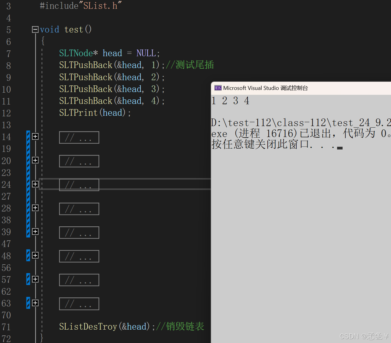Click the Microsoft Visual Studio console title
The width and height of the screenshot is (391, 343).
[x=266, y=88]
